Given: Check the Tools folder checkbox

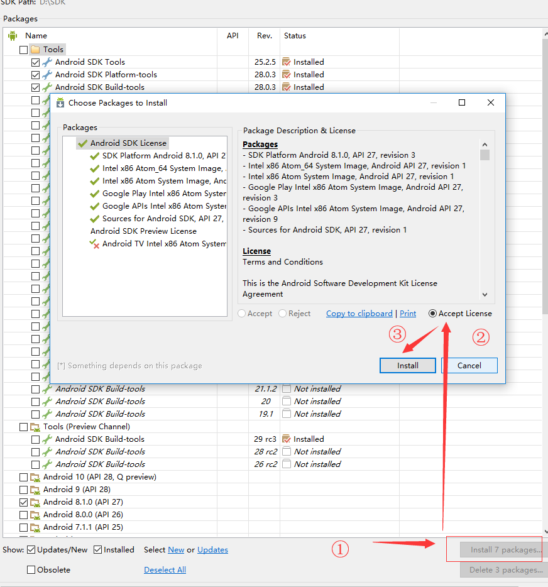Looking at the screenshot, I should point(24,50).
